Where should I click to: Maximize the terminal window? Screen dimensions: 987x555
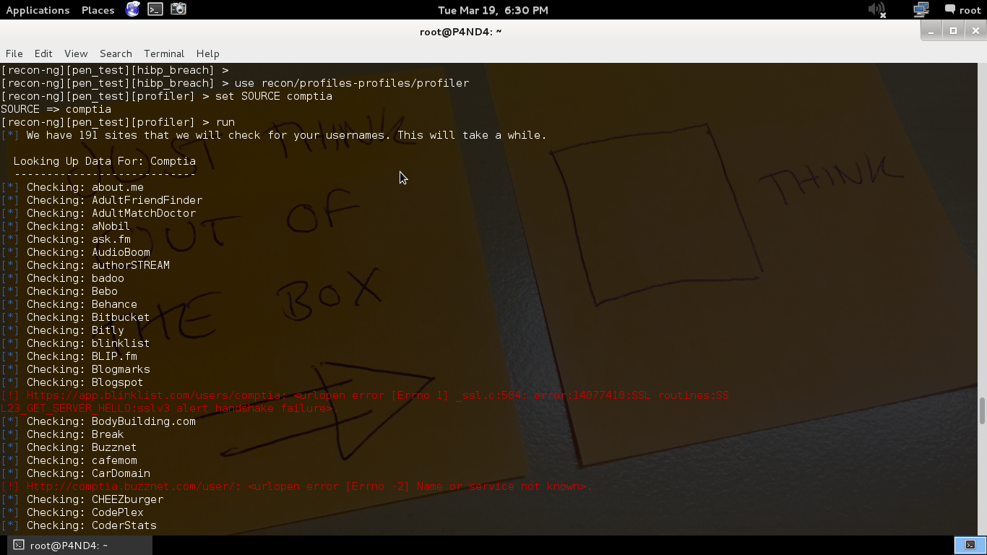pos(953,30)
